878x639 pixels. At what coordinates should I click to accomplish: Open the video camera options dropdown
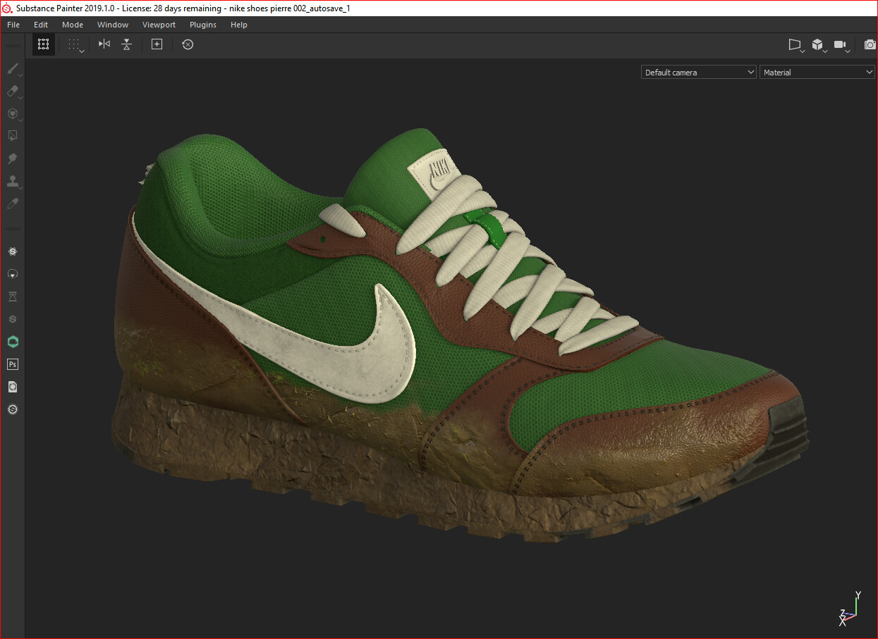point(841,45)
